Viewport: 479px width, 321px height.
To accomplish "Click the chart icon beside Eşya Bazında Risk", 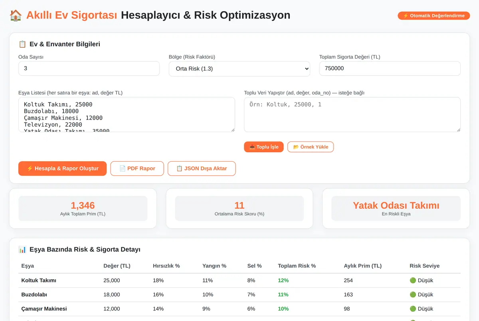I will 22,250.
